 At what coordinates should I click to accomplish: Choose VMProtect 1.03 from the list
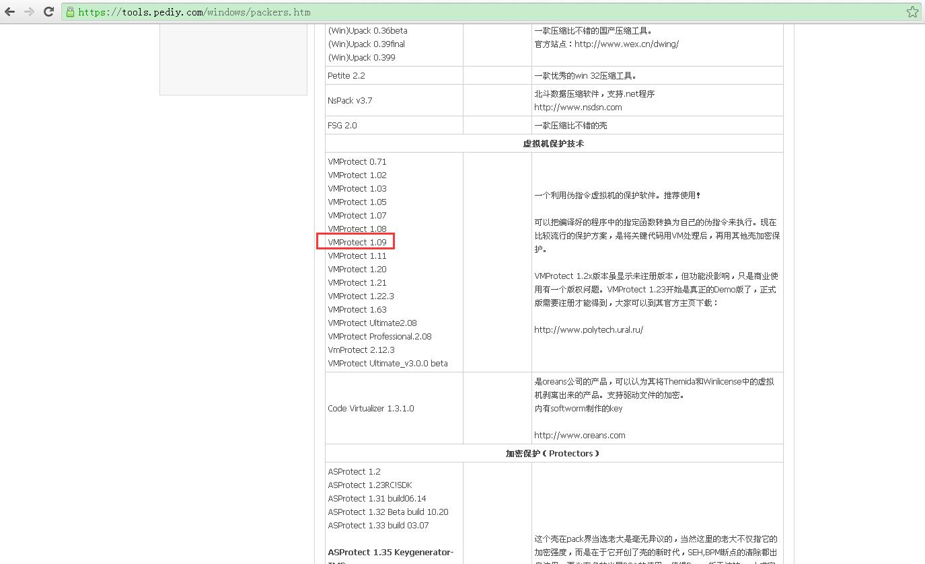click(x=357, y=188)
